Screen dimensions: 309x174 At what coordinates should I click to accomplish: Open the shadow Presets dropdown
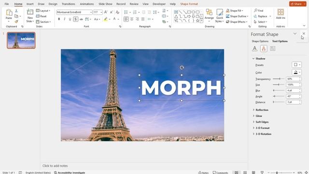pos(296,65)
